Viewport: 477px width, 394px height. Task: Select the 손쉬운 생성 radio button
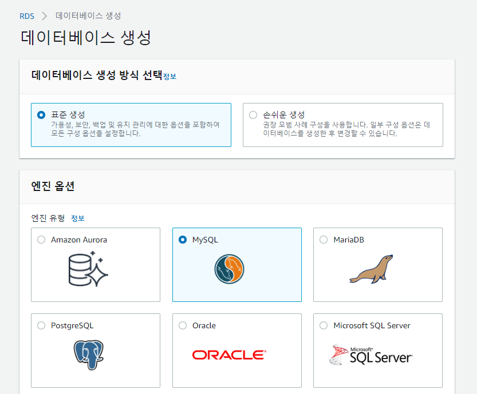253,115
